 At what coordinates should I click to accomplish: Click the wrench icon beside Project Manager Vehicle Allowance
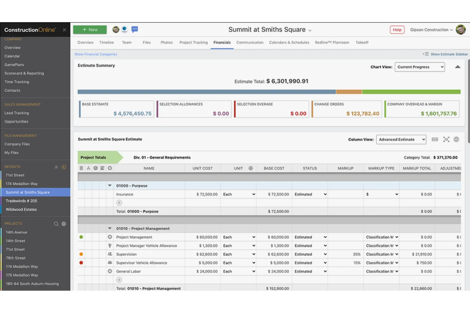tap(110, 245)
